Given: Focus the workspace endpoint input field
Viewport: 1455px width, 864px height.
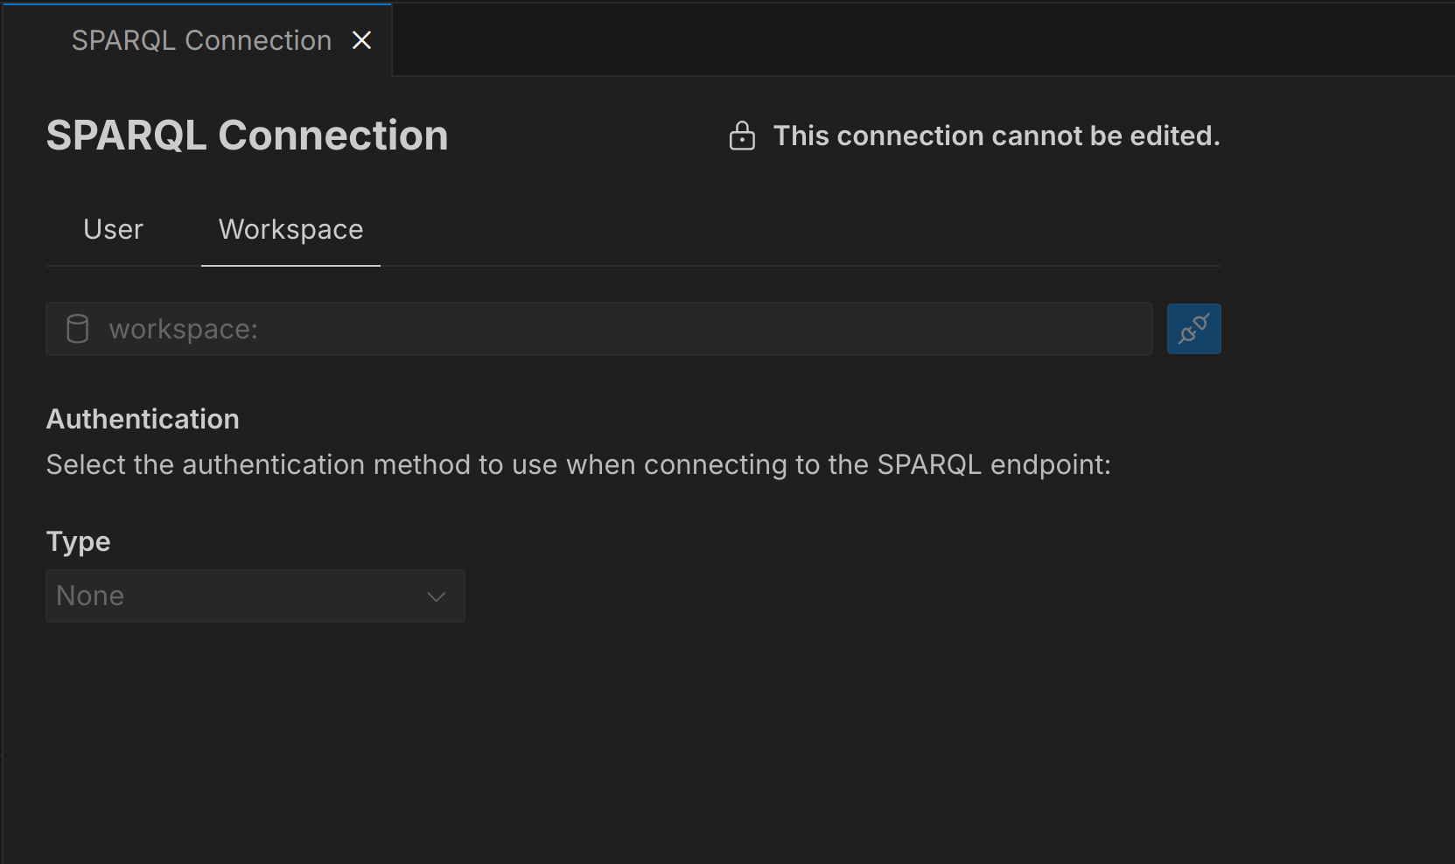Looking at the screenshot, I should coord(598,329).
